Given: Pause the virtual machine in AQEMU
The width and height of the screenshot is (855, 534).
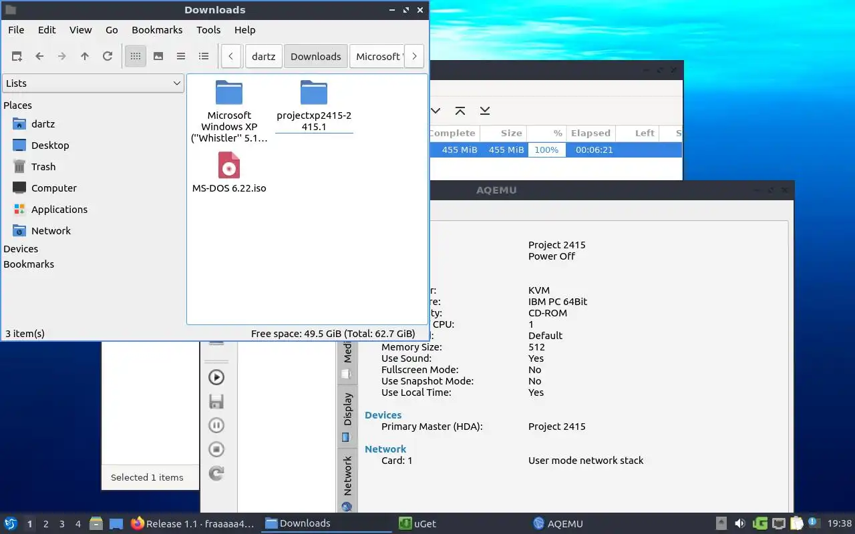Looking at the screenshot, I should (x=216, y=425).
